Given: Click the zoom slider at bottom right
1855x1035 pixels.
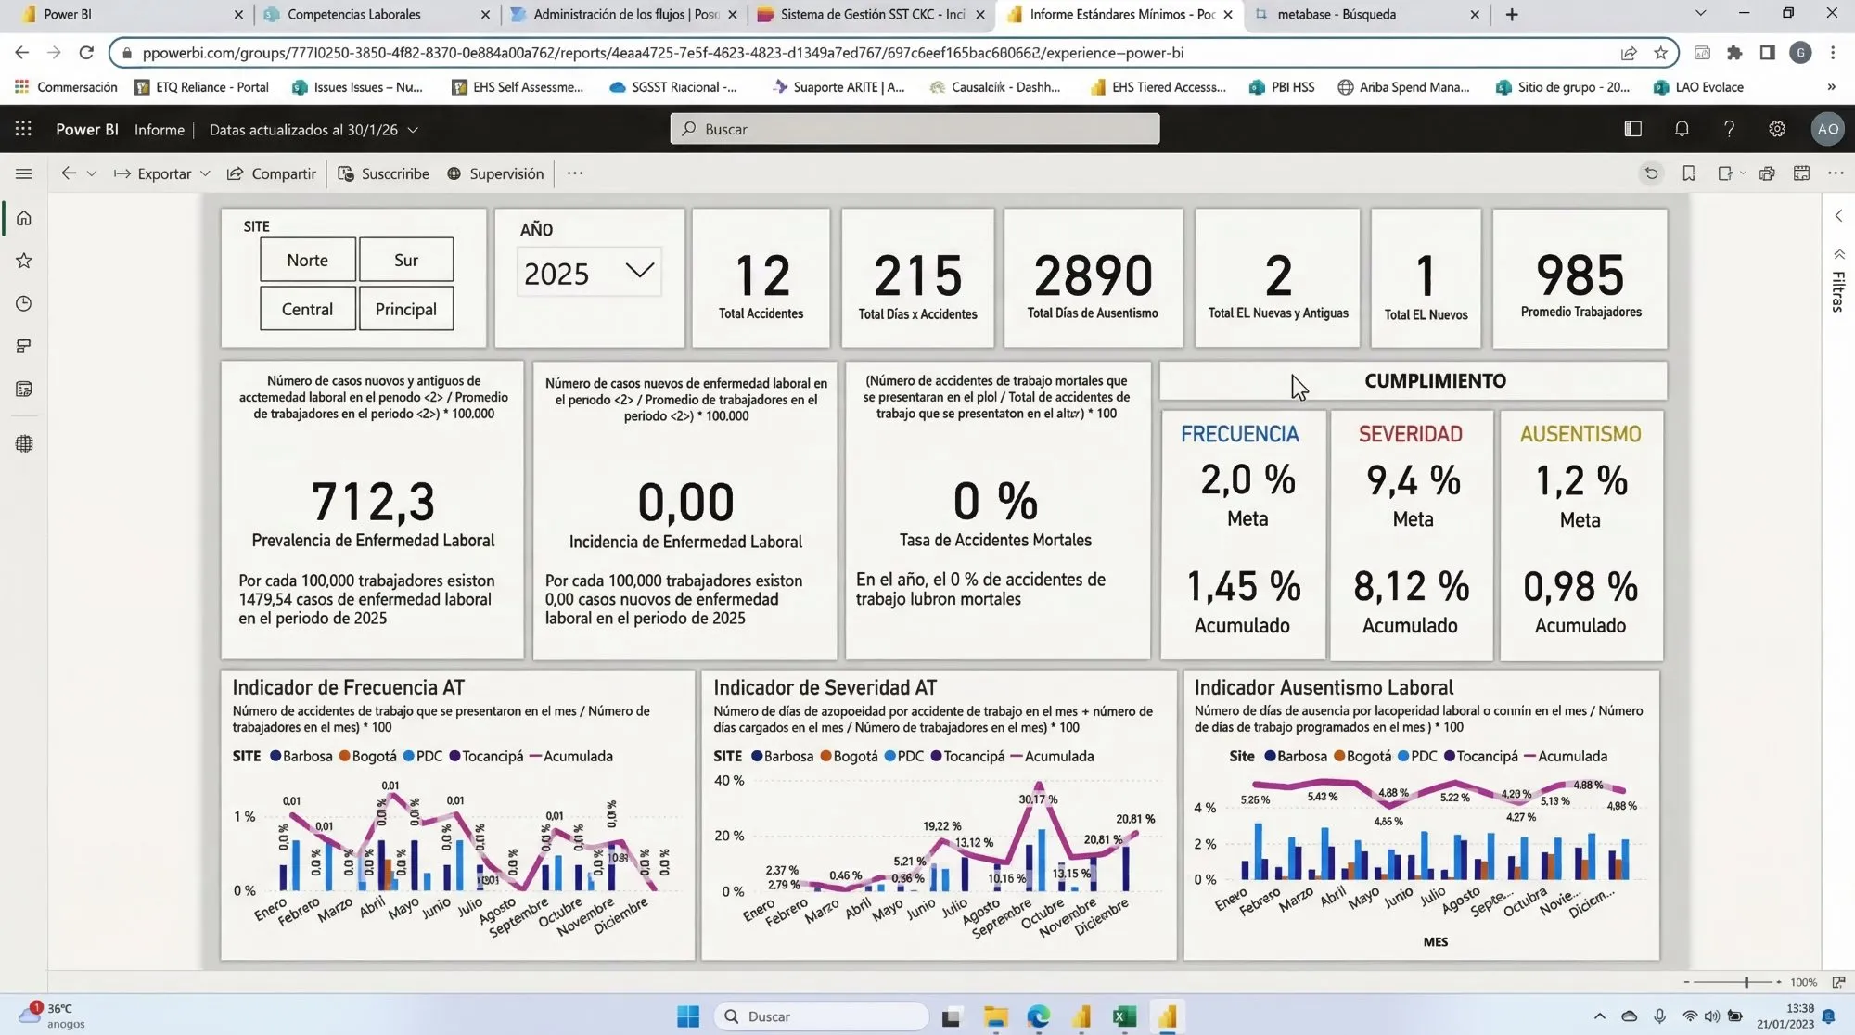Looking at the screenshot, I should point(1746,982).
